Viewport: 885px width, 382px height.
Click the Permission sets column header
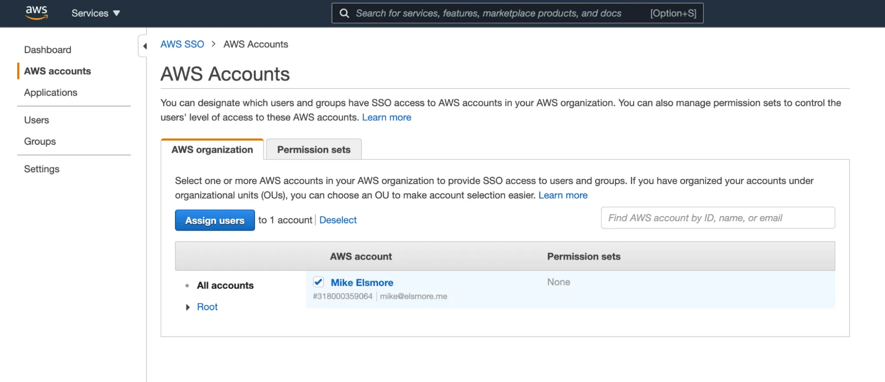click(x=584, y=256)
